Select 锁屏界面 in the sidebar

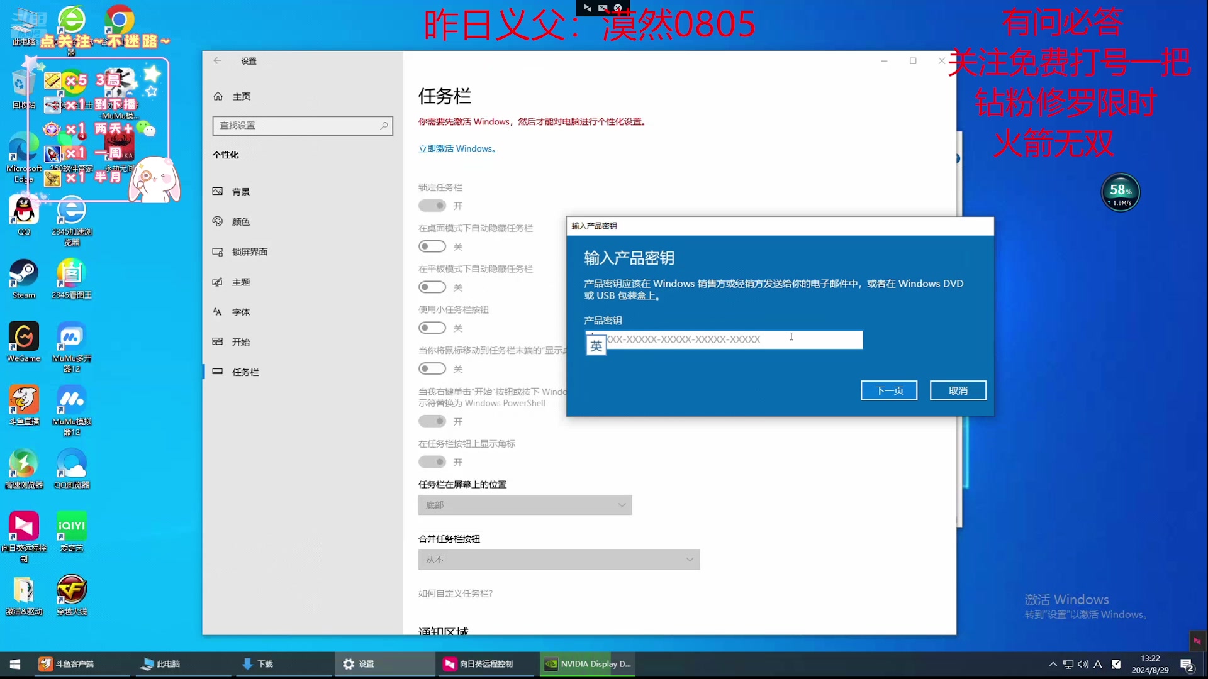[x=302, y=252]
